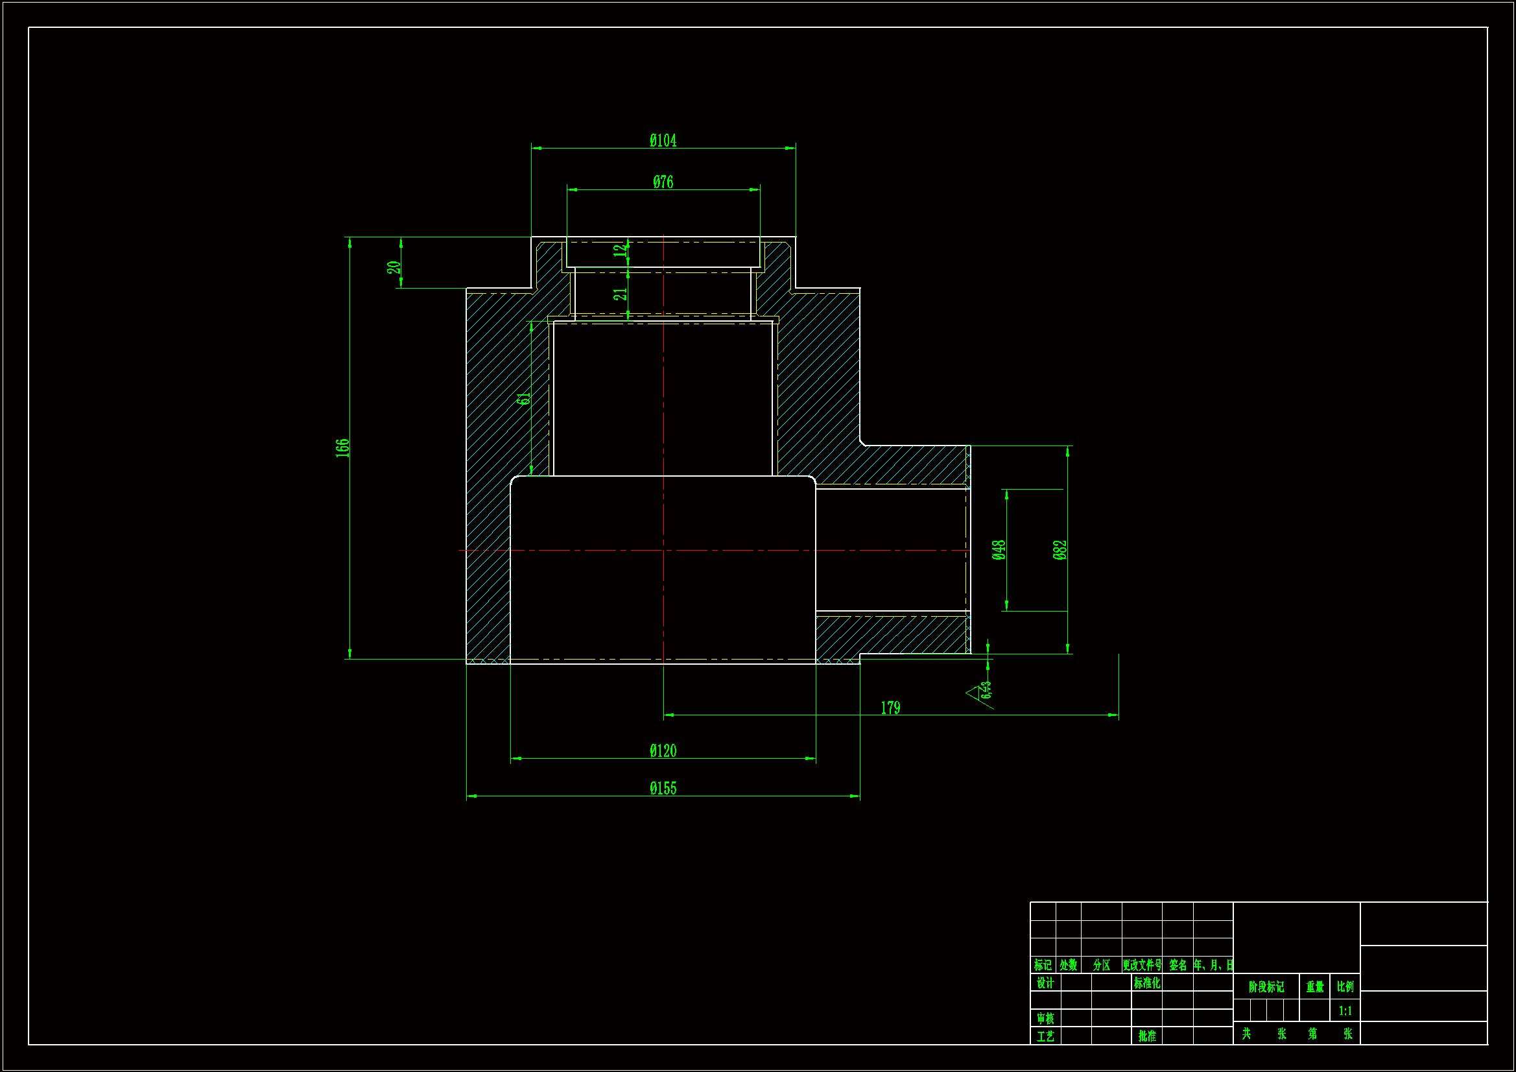
Task: Click the 21 vertical dimension text
Action: (x=620, y=294)
